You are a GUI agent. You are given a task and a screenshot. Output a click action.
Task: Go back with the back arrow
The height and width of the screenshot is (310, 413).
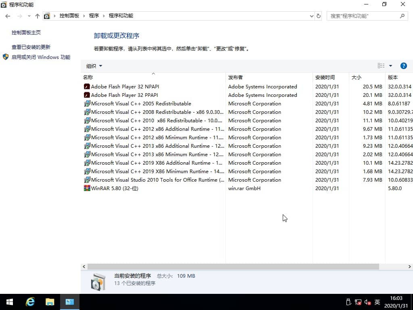point(8,16)
